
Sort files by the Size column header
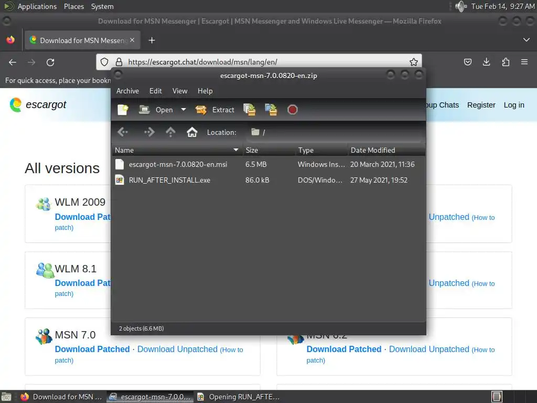269,150
